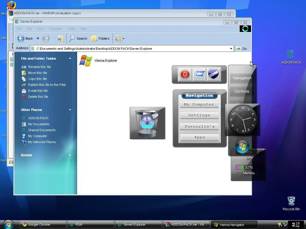
Task: Click the taskbar clock
Action: 296,225
